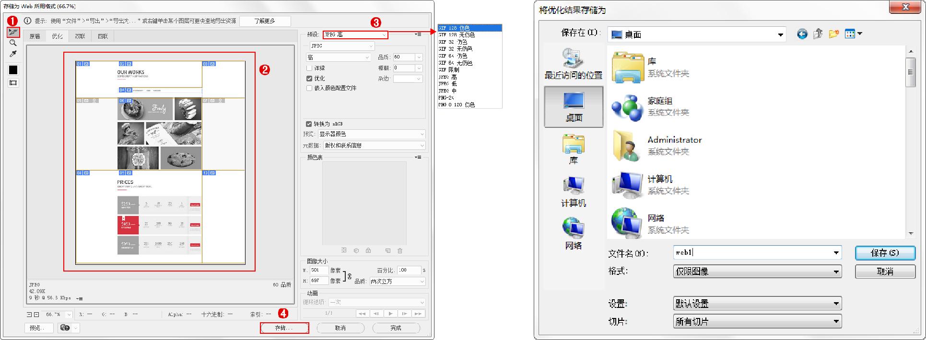Click the Done (完成) button
Viewport: 926px width, 340px height.
tap(396, 328)
